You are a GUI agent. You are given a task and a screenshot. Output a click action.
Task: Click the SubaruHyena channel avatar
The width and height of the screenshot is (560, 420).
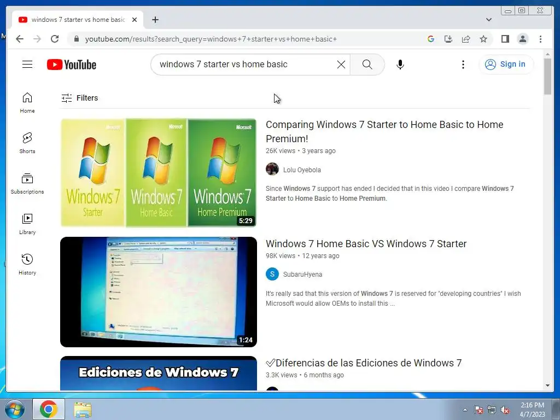point(272,274)
